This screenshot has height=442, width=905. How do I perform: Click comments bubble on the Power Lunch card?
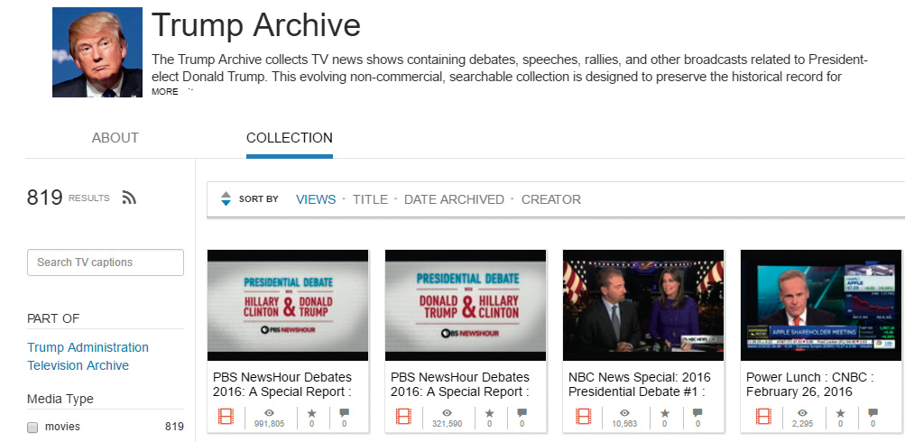tap(873, 412)
